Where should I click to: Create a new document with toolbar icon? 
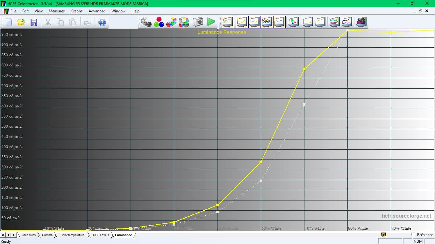[x=9, y=22]
